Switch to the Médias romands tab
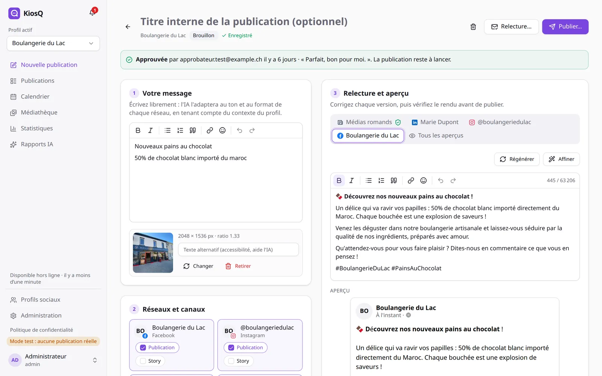The width and height of the screenshot is (602, 376). (369, 122)
